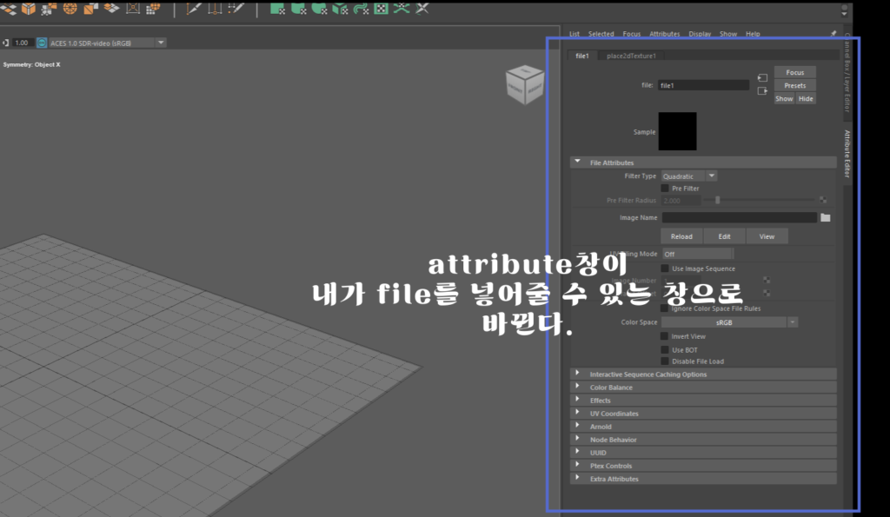Select the file1 node tab
This screenshot has width=890, height=517.
coord(582,56)
